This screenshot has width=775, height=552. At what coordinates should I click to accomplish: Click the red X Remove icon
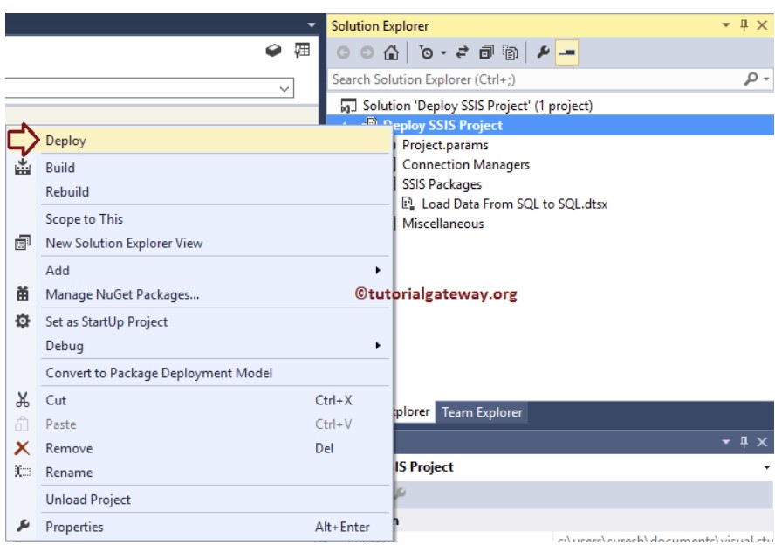[x=22, y=448]
